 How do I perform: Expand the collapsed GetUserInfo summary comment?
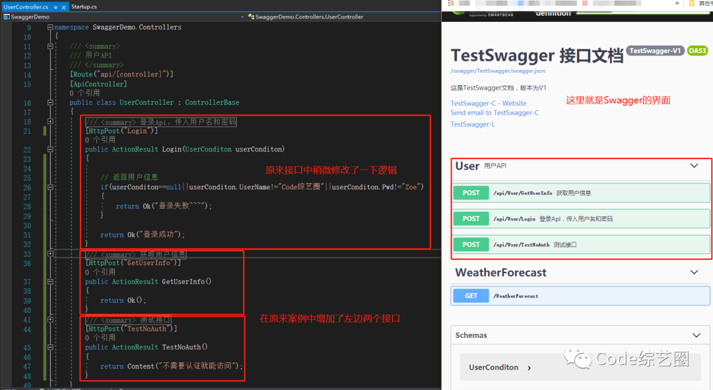[50, 254]
